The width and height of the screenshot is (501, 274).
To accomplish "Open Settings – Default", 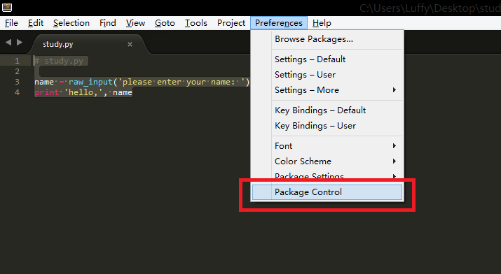I will click(327, 59).
